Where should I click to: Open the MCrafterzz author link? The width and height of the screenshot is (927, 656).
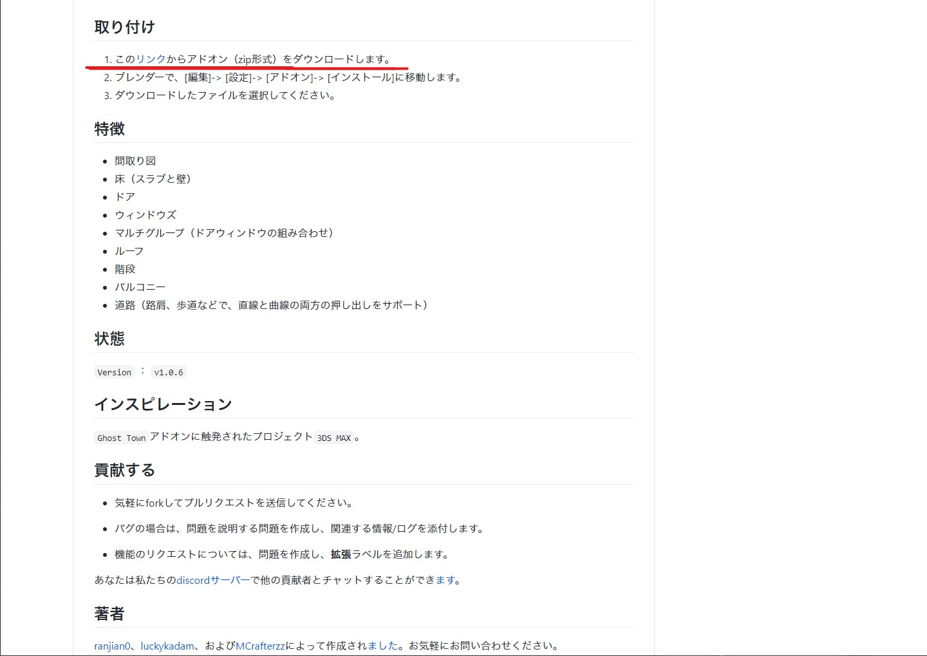pos(260,646)
